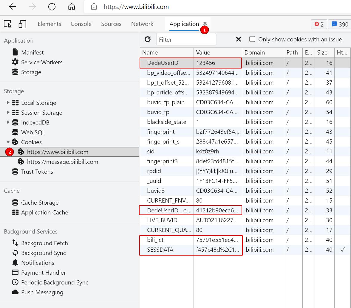Select the SESSDATA cookie name
Image resolution: width=351 pixels, height=308 pixels.
pyautogui.click(x=160, y=250)
